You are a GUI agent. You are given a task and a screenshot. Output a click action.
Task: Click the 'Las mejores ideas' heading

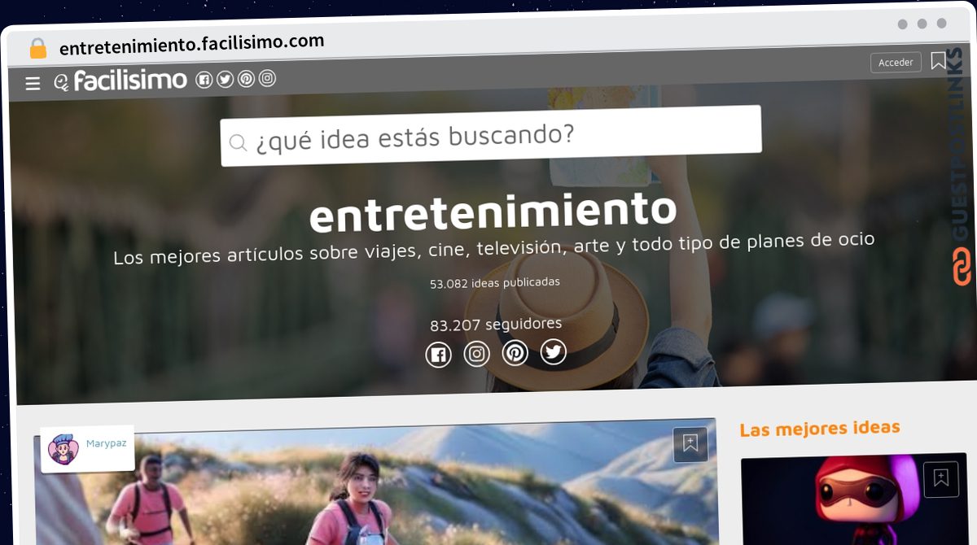820,428
